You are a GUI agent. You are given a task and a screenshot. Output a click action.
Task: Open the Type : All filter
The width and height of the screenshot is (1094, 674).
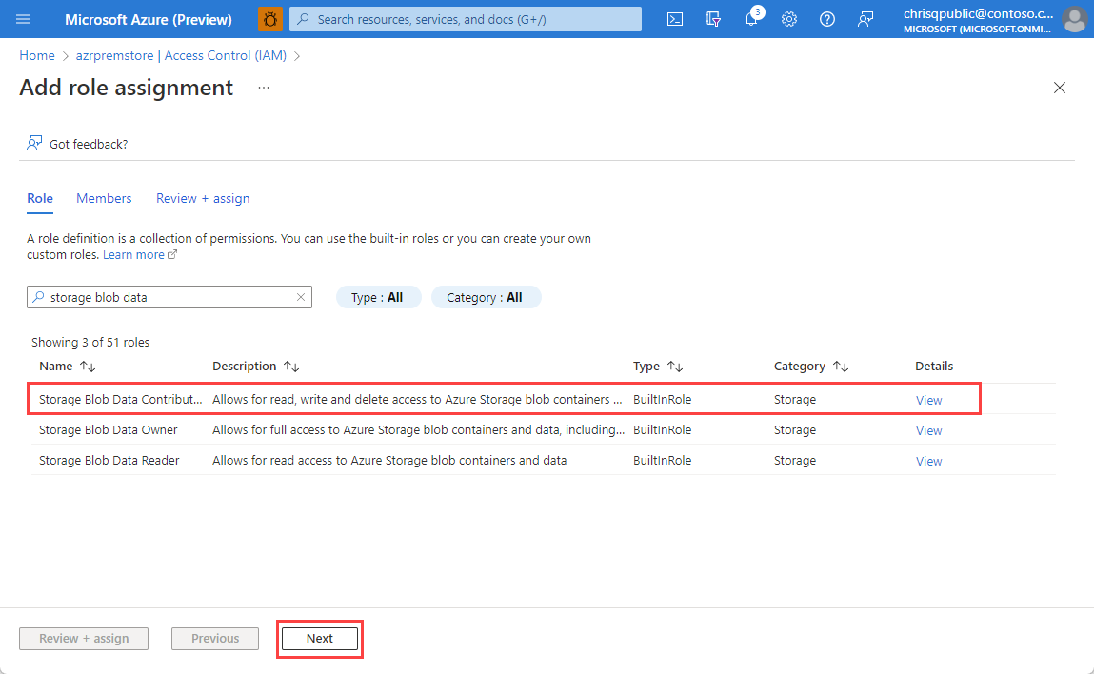point(377,297)
